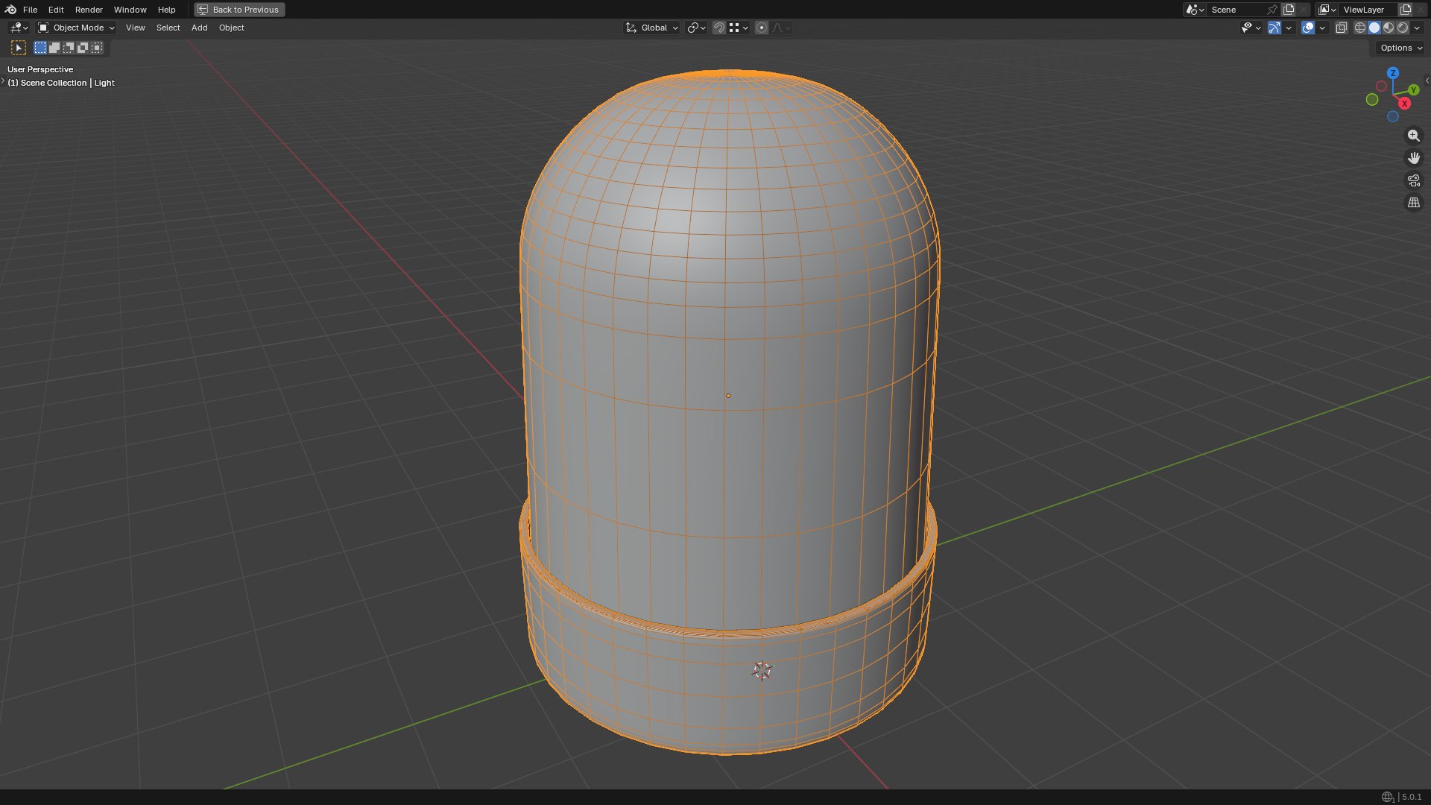1431x805 pixels.
Task: Add new ViewLayer copy icon
Action: click(x=1405, y=10)
